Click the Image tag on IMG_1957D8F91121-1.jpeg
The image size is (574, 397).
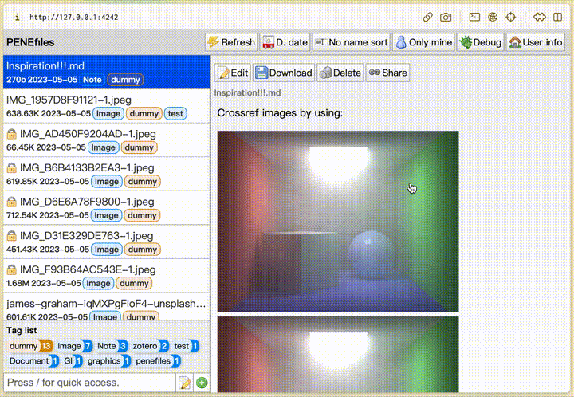click(108, 114)
